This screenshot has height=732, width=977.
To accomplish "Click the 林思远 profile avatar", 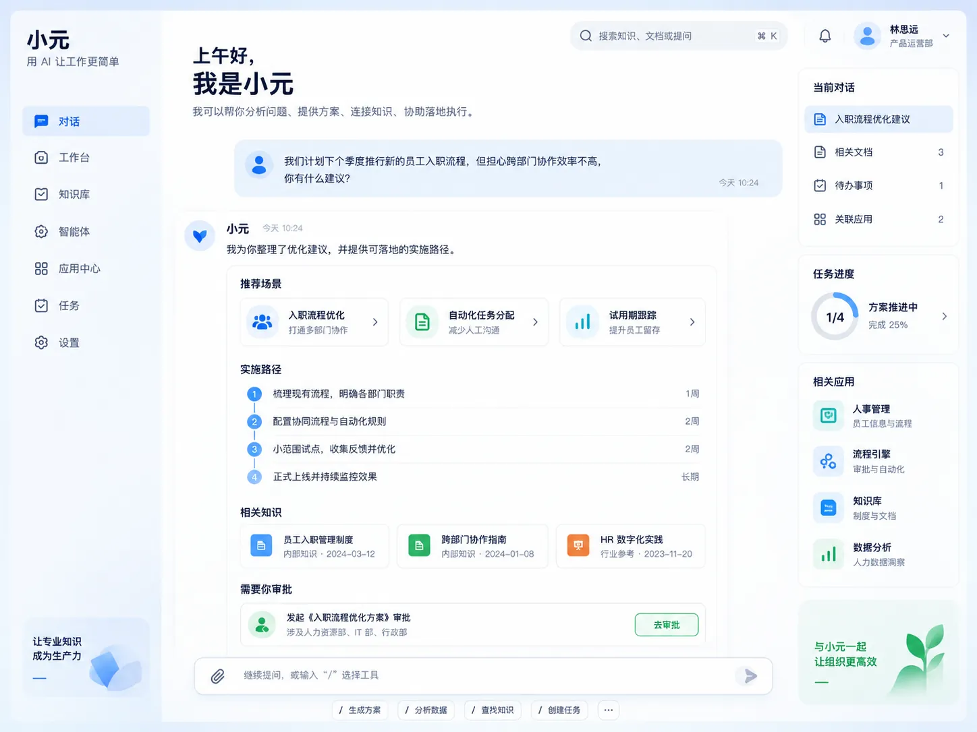I will 868,36.
